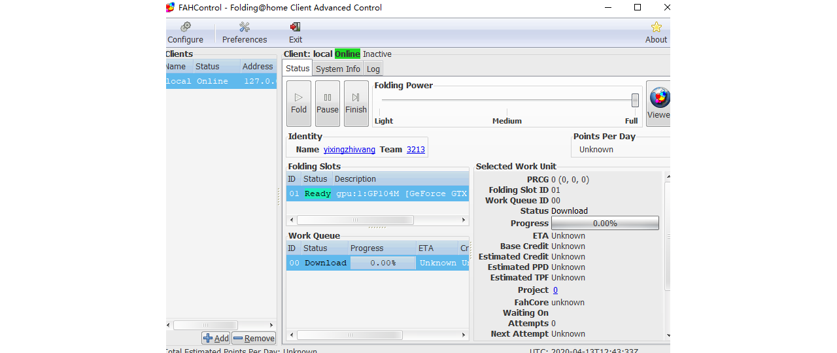Click the green Online status label
This screenshot has height=353, width=837.
[347, 54]
